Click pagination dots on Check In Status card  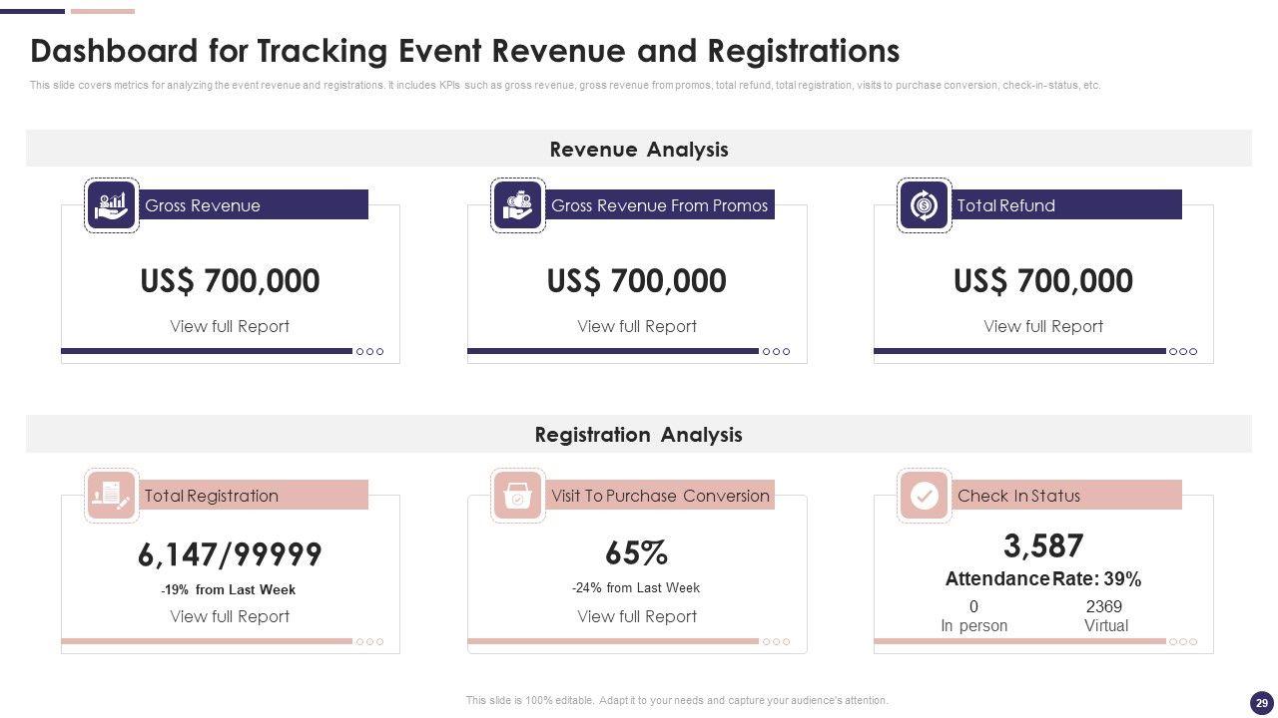(1182, 641)
